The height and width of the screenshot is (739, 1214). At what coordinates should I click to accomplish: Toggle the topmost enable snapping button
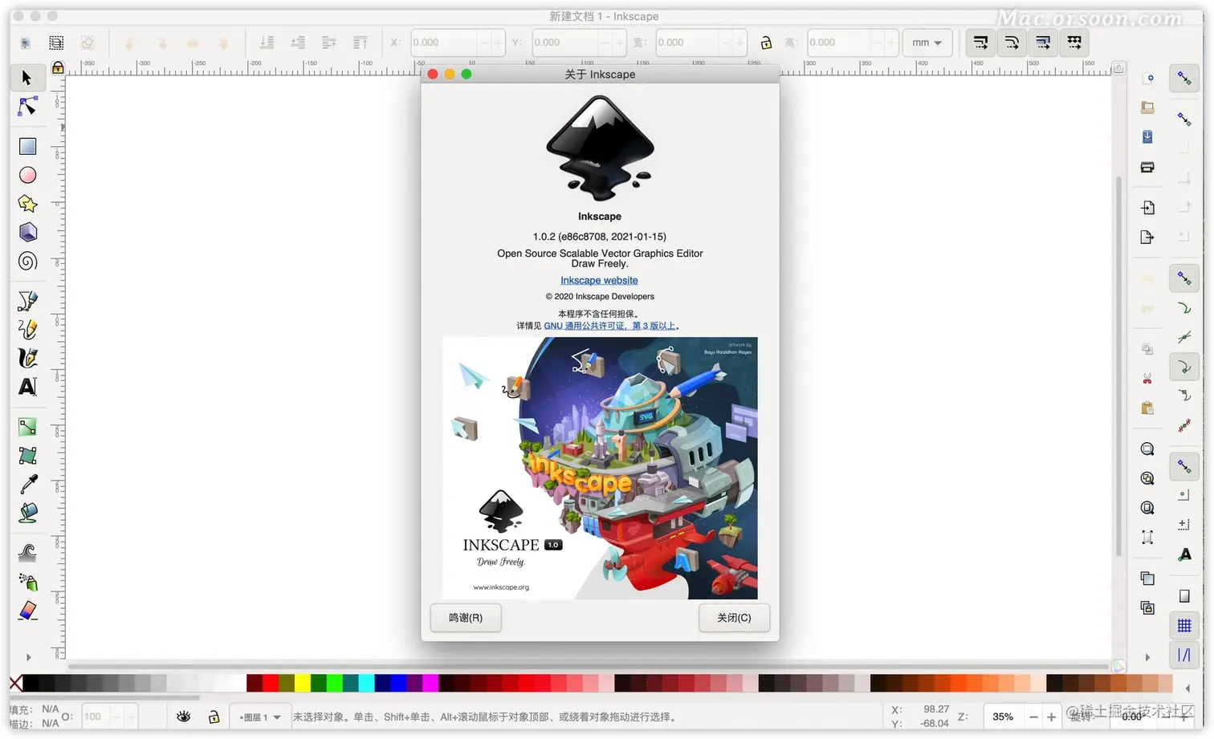(x=1184, y=78)
